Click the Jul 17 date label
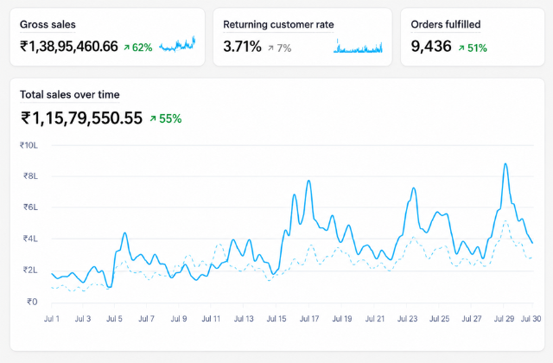Screen dimensions: 553x363 309,319
